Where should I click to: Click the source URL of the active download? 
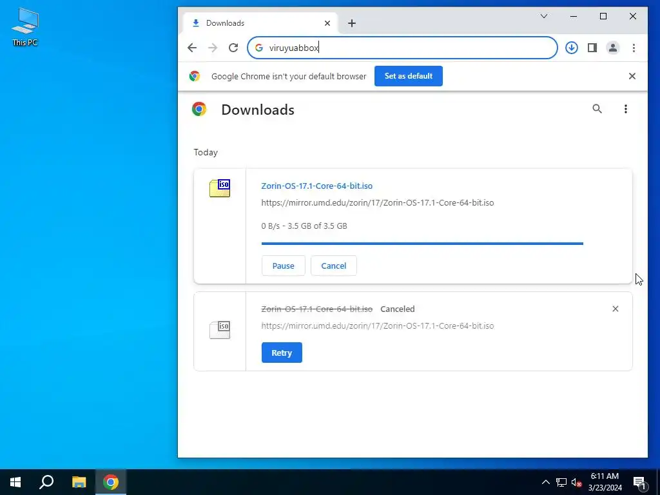pyautogui.click(x=378, y=202)
